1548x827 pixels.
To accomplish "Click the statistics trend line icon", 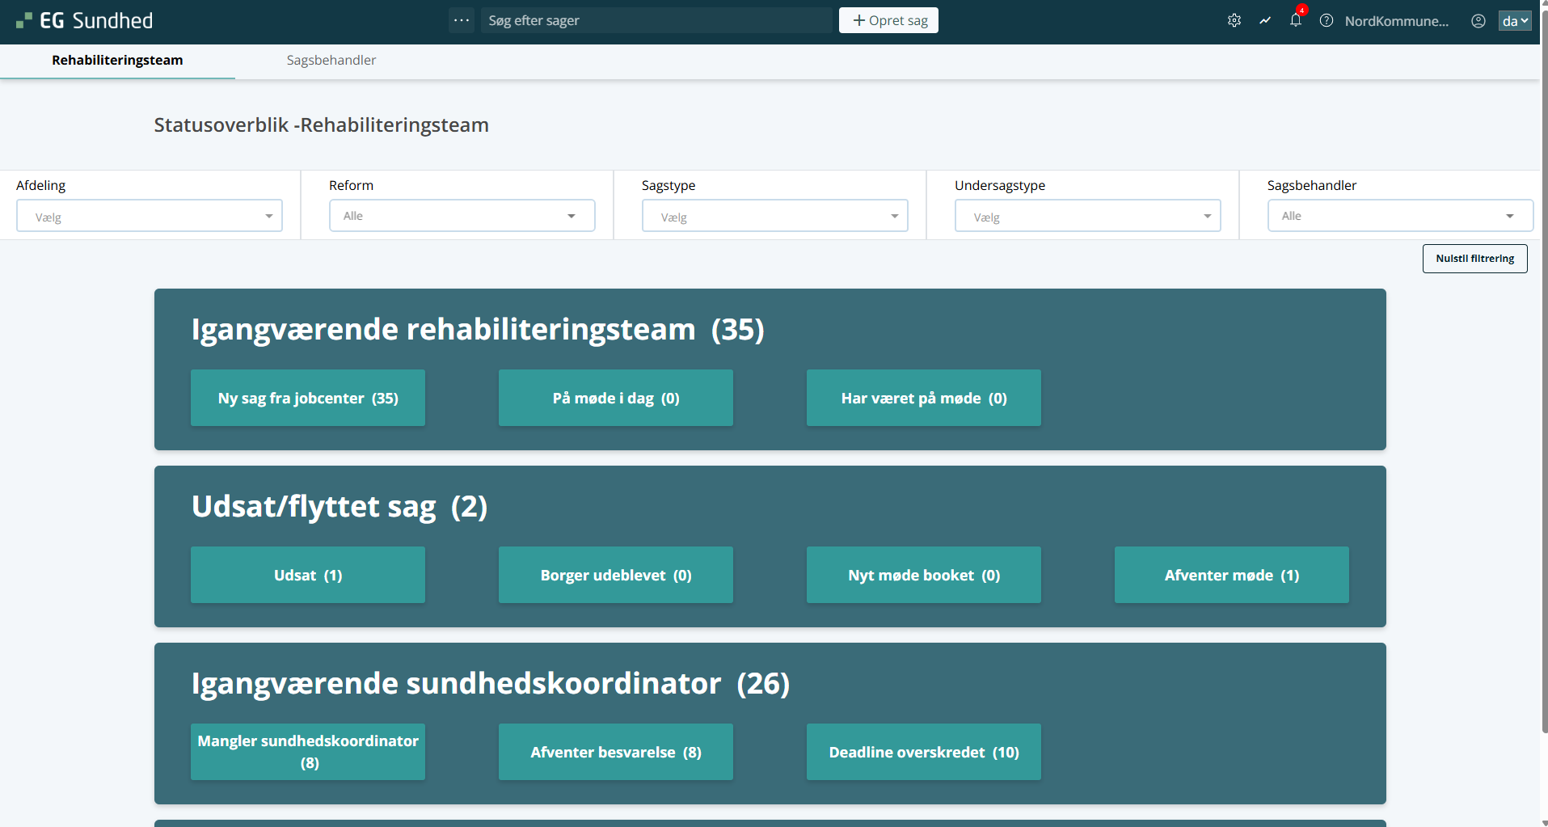I will click(1265, 21).
